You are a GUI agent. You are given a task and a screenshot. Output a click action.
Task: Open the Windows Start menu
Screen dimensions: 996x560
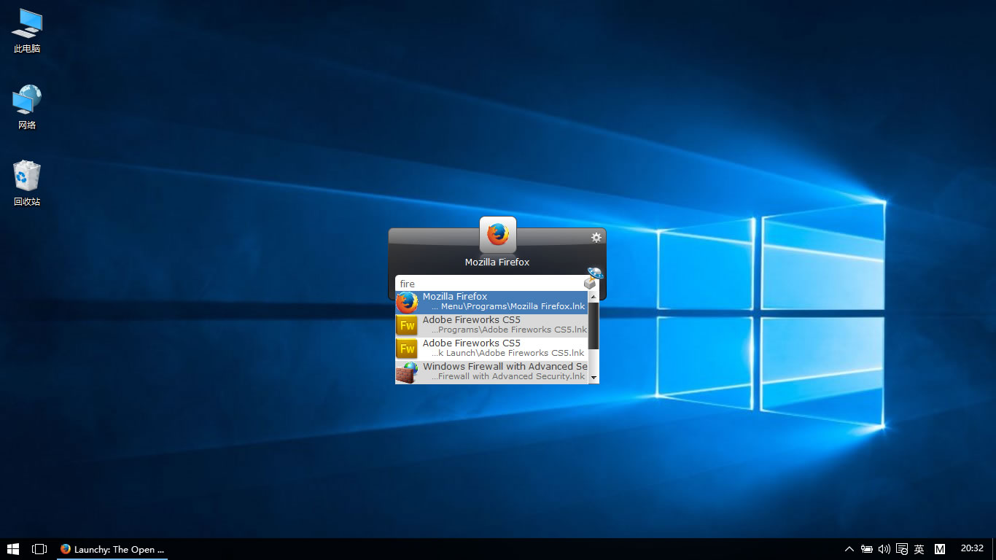pos(13,549)
